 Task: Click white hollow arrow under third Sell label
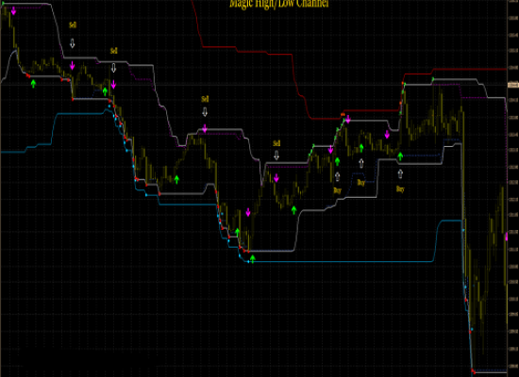205,112
